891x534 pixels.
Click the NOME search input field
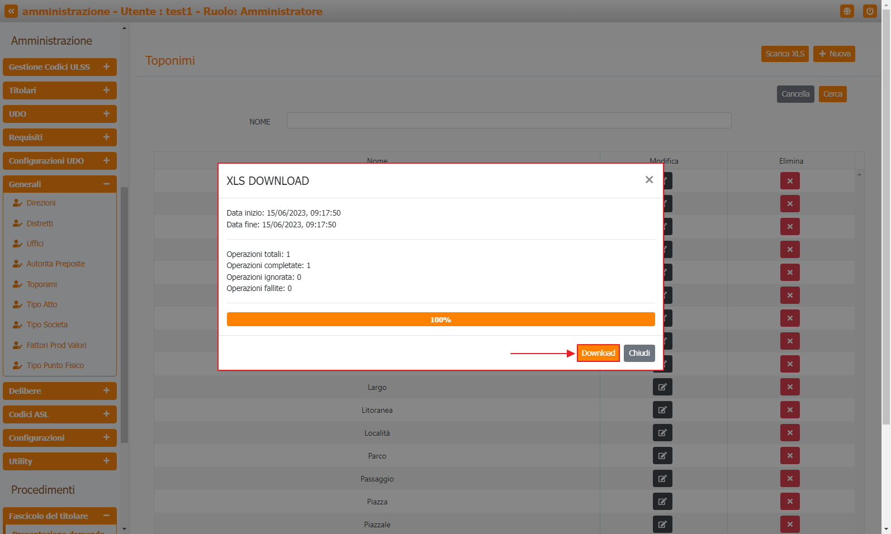pyautogui.click(x=509, y=121)
